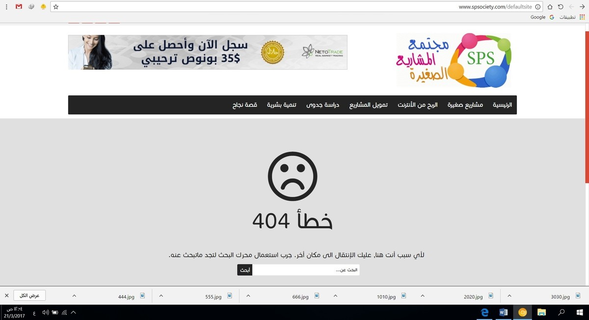
Task: Open network Wi-Fi settings in tray
Action: [64, 312]
